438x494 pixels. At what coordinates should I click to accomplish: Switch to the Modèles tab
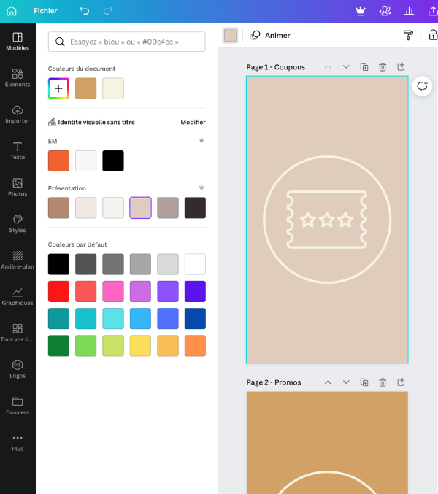[18, 41]
